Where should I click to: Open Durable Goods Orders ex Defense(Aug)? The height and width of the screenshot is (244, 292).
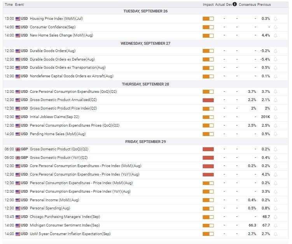coord(62,59)
